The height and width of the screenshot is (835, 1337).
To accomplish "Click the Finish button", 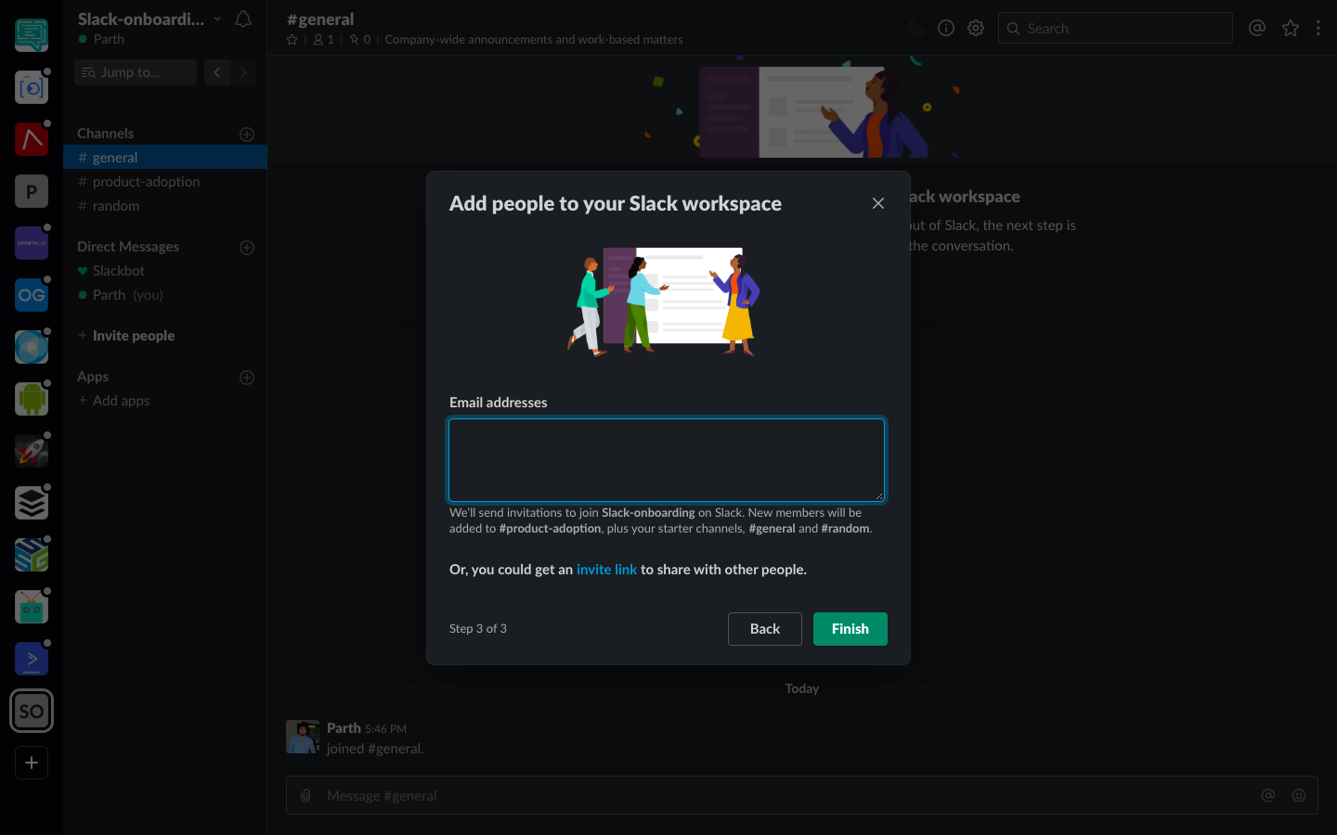I will click(x=850, y=629).
